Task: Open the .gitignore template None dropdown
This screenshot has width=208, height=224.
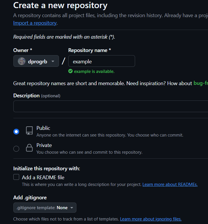Action: pos(45,207)
